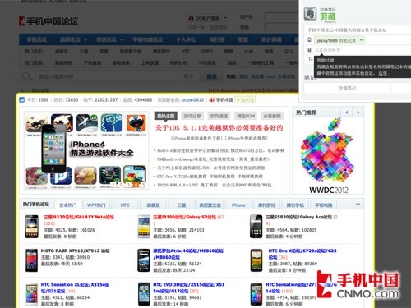Click the magnifier icon beside search box
Image resolution: width=411 pixels, height=308 pixels.
point(26,76)
